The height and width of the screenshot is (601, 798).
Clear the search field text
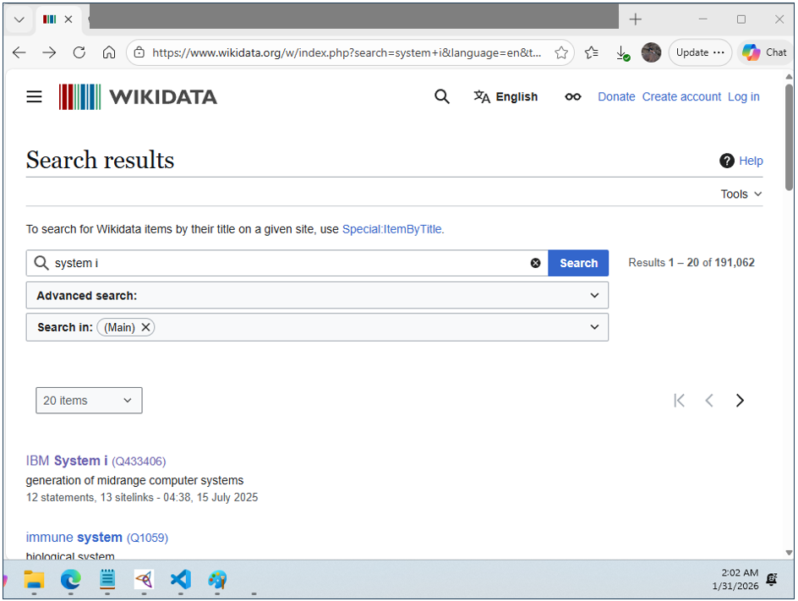click(x=535, y=263)
